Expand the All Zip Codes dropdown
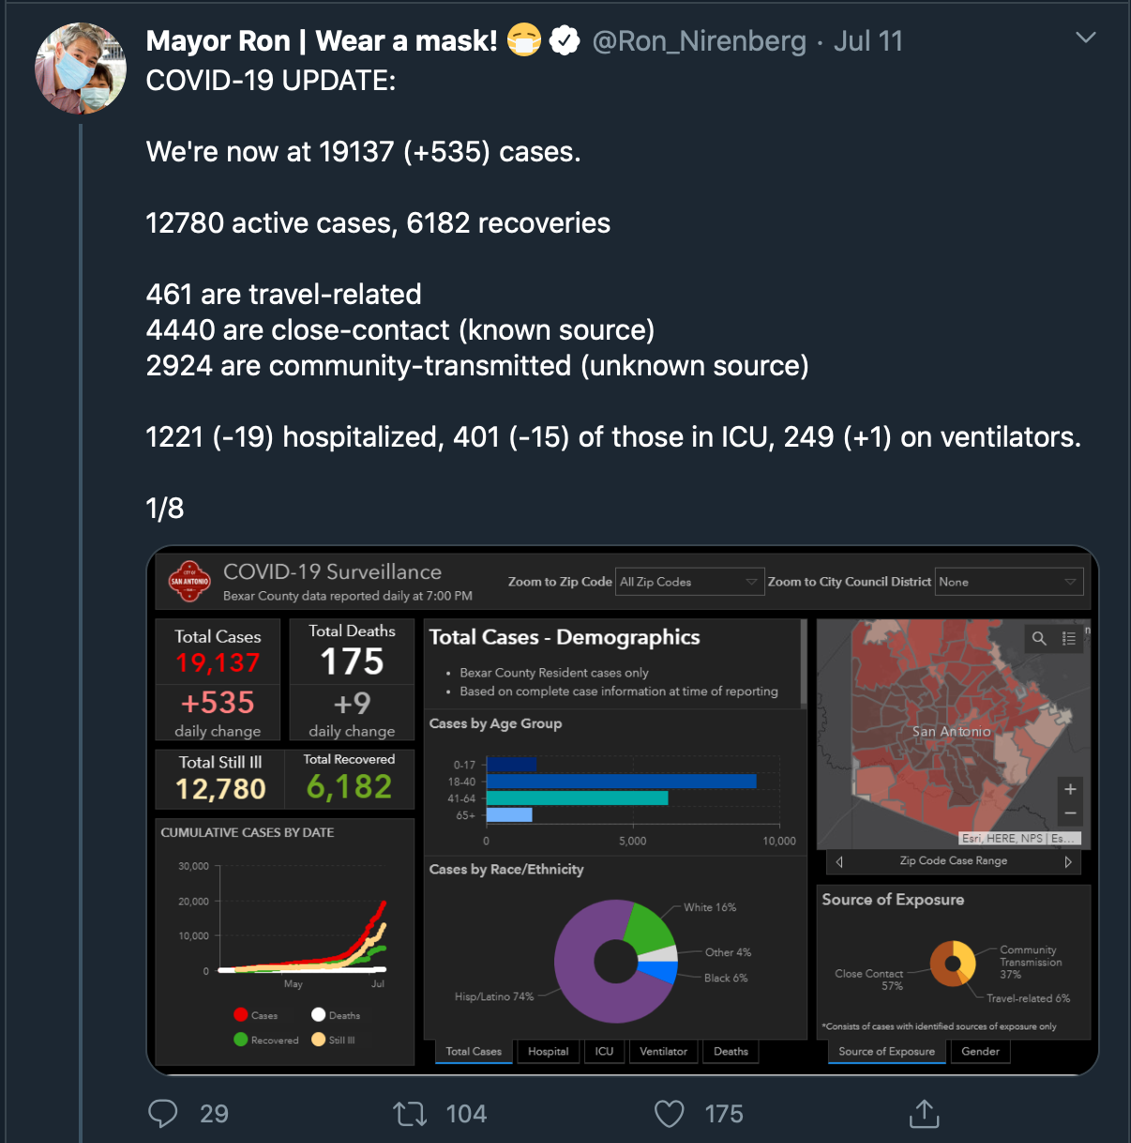Viewport: 1131px width, 1143px height. pyautogui.click(x=689, y=582)
